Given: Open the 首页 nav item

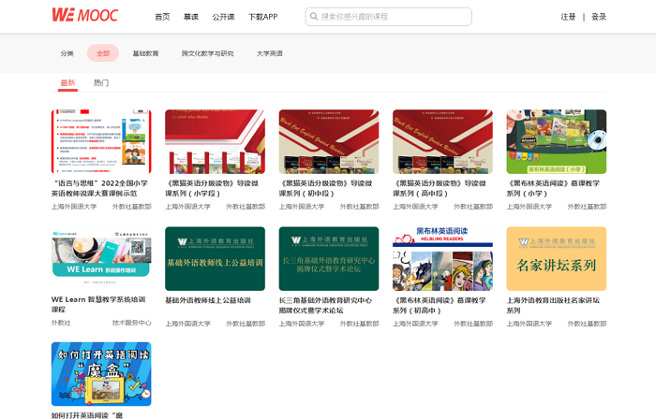Looking at the screenshot, I should 162,17.
